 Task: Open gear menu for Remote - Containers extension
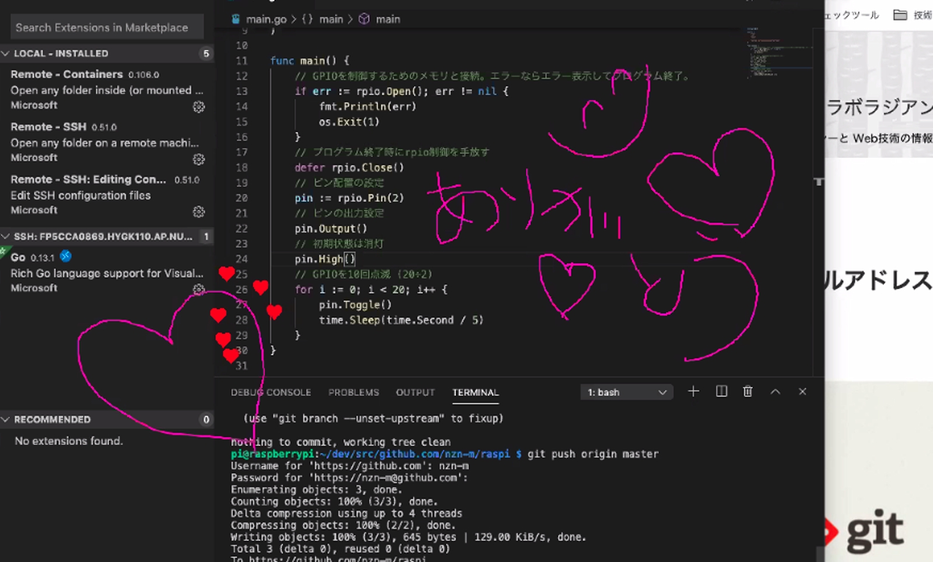click(x=199, y=107)
